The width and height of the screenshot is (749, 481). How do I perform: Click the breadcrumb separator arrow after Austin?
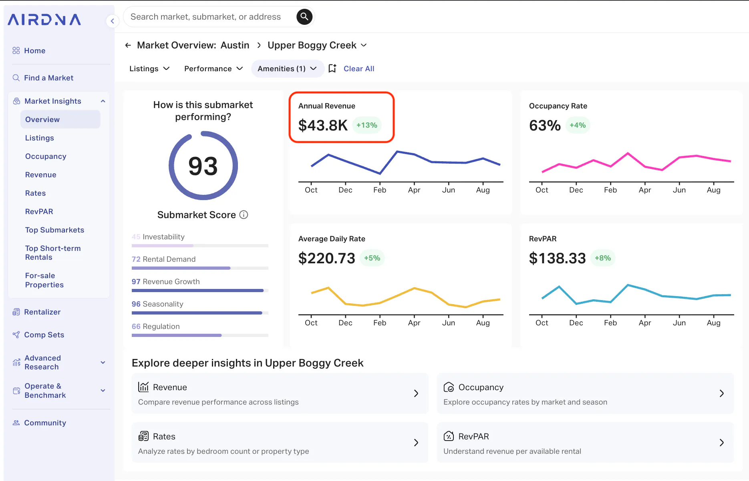coord(259,45)
